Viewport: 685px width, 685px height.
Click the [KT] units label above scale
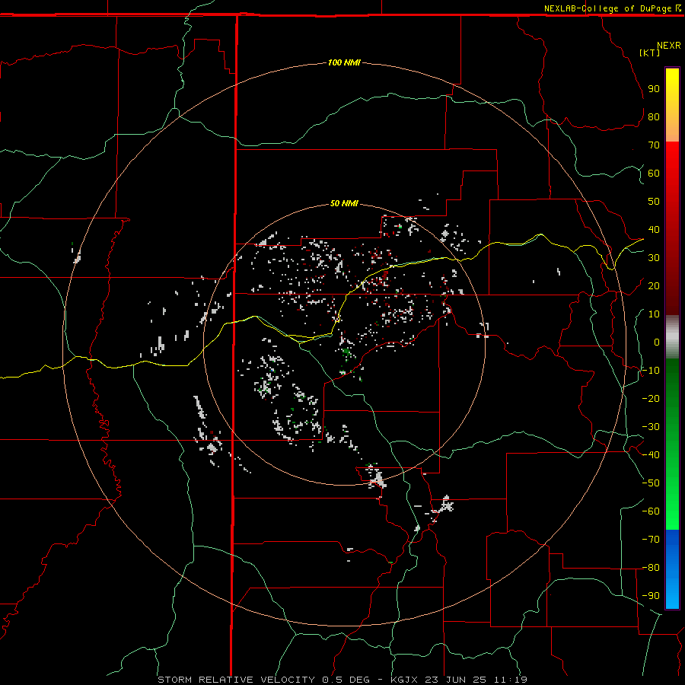tap(650, 53)
